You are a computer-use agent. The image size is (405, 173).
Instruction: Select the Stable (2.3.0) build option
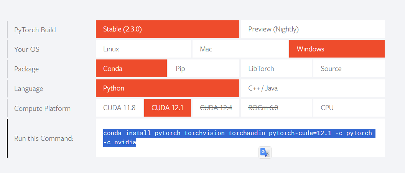[x=167, y=29]
